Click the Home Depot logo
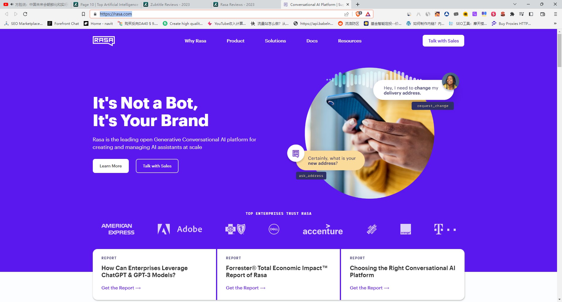 [372, 229]
